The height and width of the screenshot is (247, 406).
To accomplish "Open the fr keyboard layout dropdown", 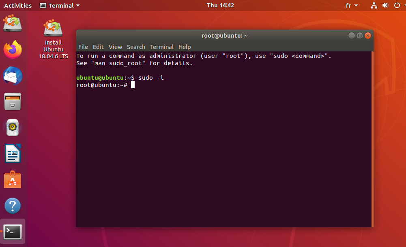I will (352, 6).
